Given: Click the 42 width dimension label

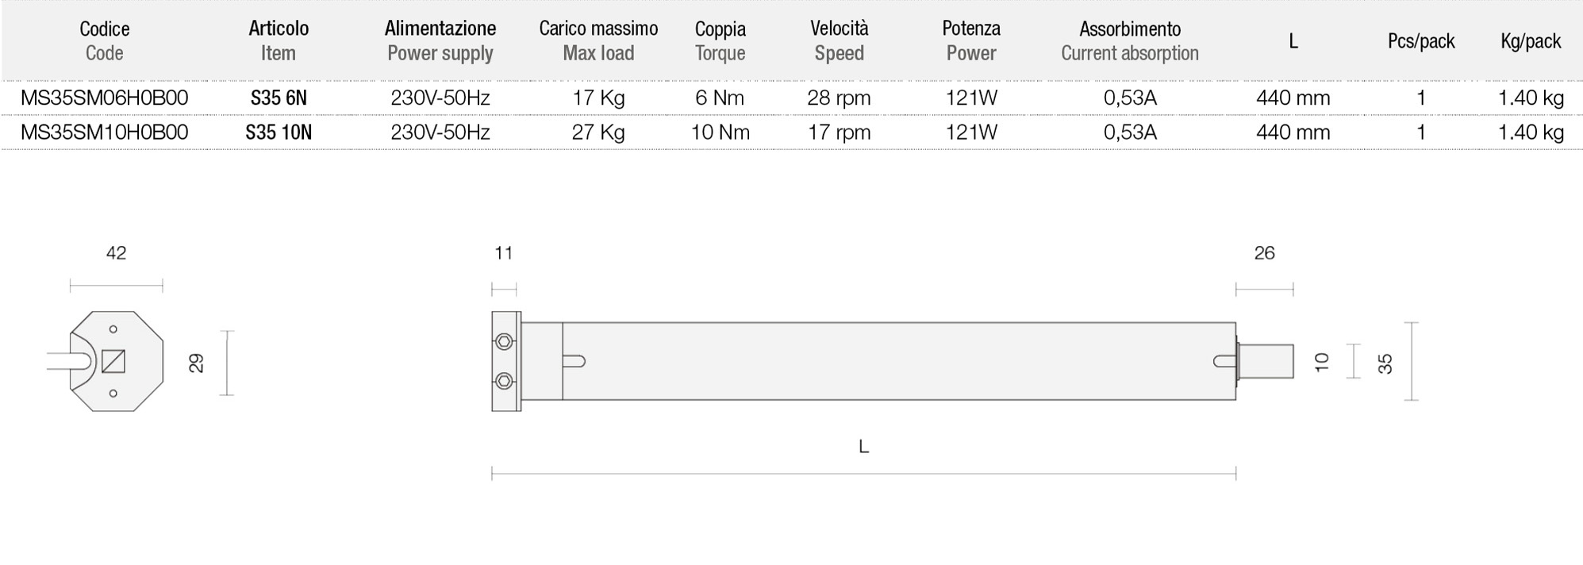Looking at the screenshot, I should 116,253.
